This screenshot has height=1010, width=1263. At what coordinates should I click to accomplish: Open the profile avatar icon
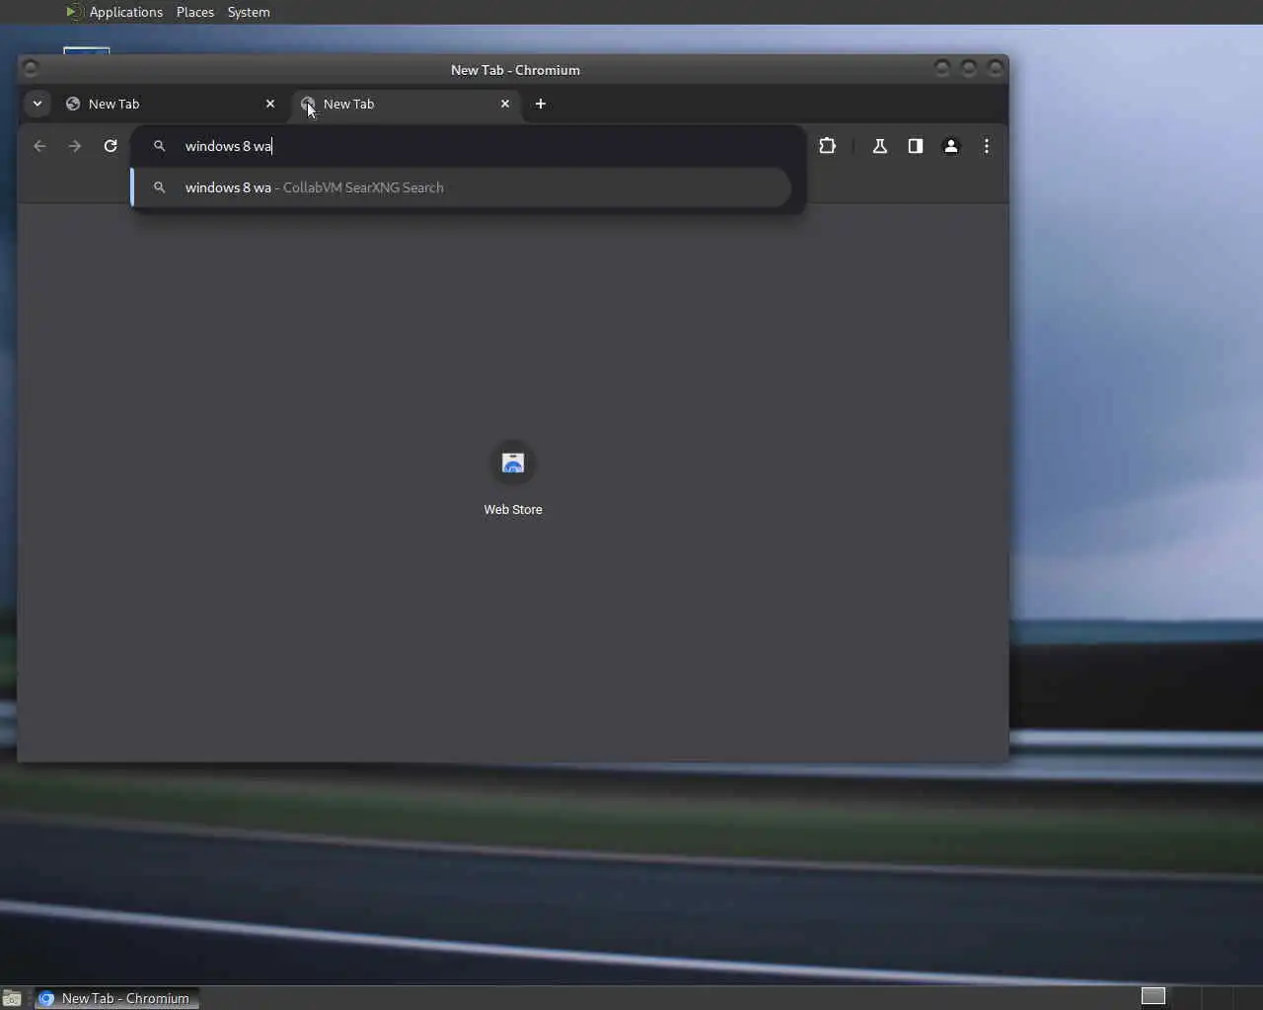tap(951, 146)
